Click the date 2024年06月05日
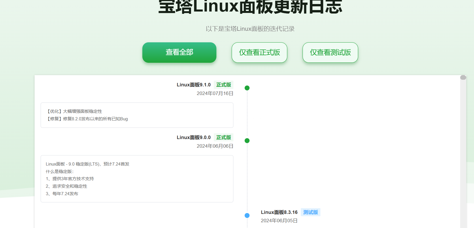Screen dimensions: 474x228 [x=279, y=221]
